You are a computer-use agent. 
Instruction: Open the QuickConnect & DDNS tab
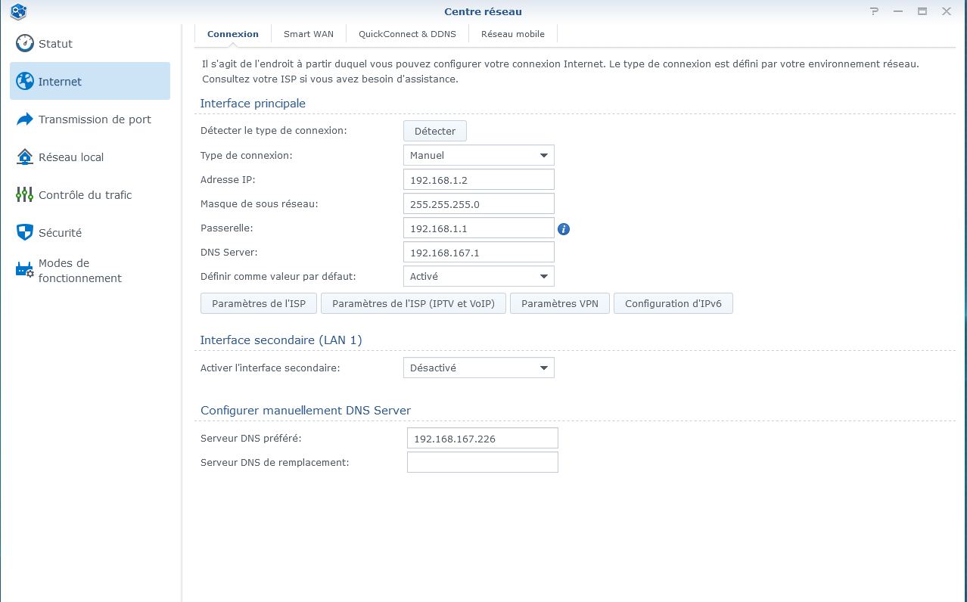pyautogui.click(x=407, y=34)
